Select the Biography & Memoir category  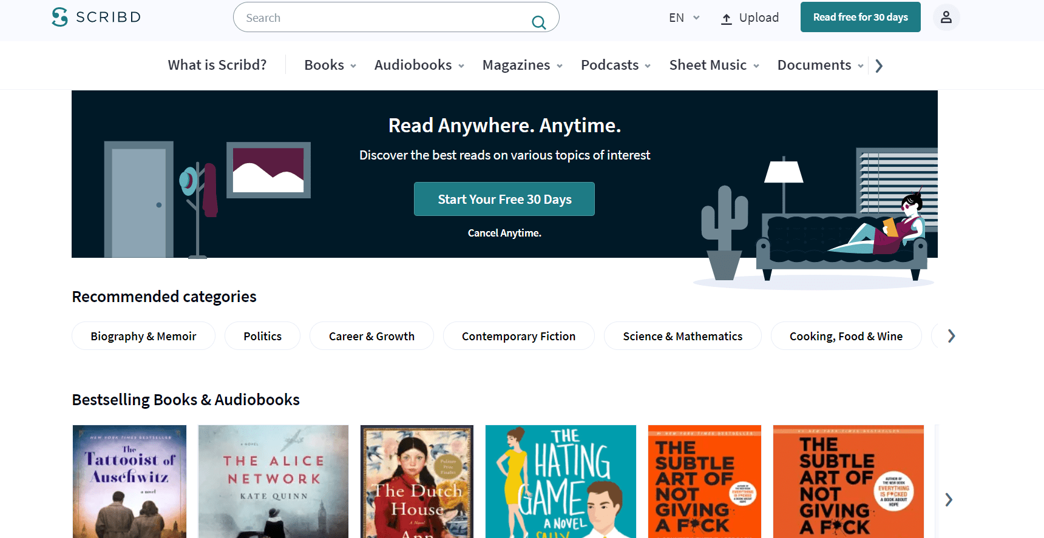click(143, 336)
